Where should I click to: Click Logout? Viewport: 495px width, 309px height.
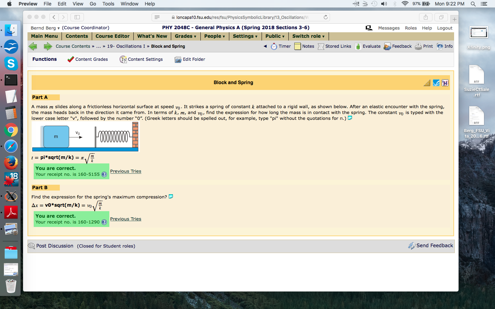(445, 28)
